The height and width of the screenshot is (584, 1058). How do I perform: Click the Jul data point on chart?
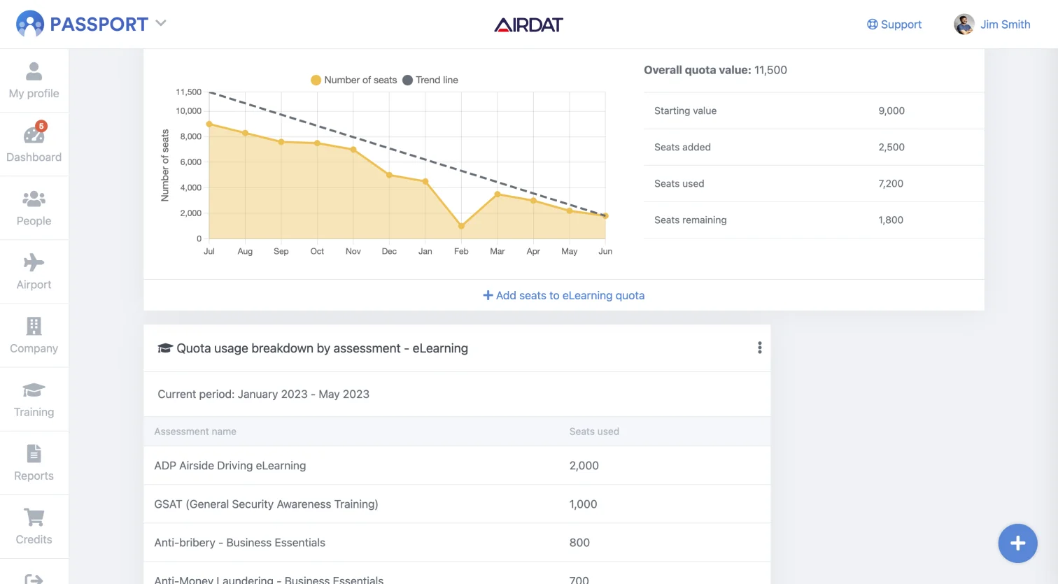point(209,124)
